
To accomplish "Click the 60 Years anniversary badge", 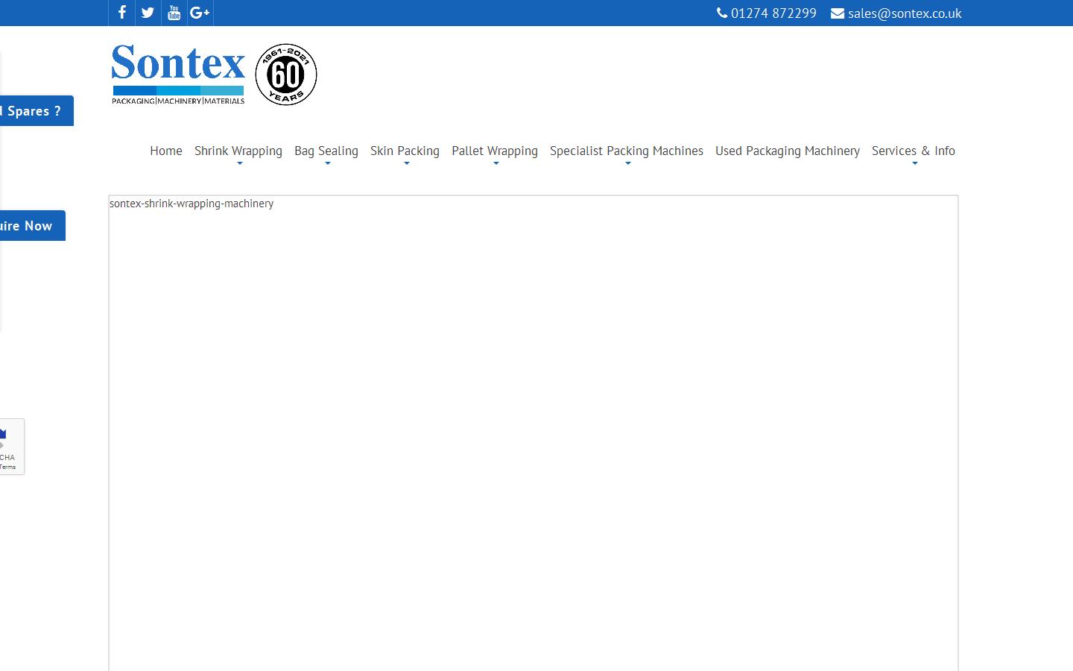I will (285, 75).
